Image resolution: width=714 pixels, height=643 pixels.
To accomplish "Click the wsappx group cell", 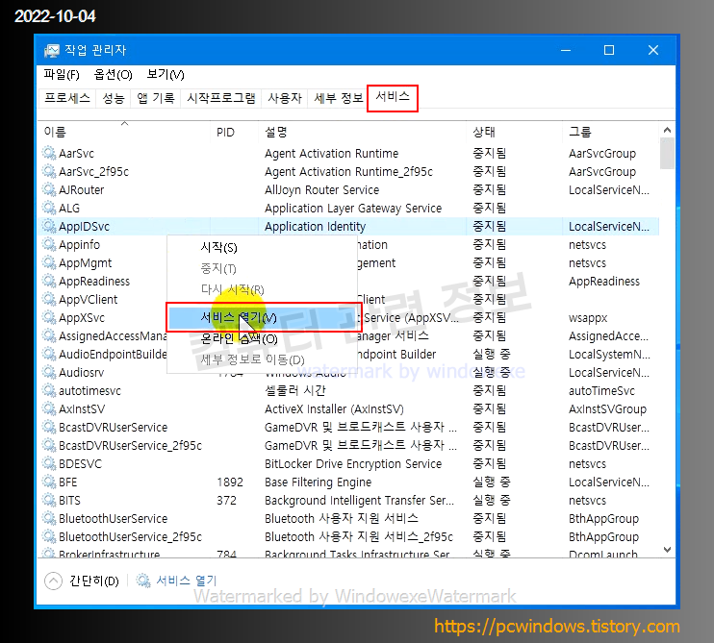I will (x=588, y=318).
